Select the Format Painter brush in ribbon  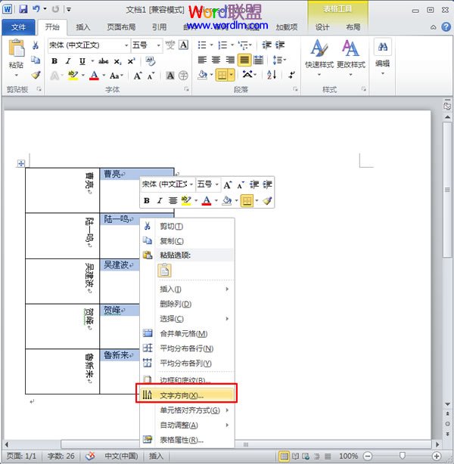[36, 75]
